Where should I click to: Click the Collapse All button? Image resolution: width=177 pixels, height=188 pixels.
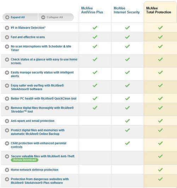point(56,17)
